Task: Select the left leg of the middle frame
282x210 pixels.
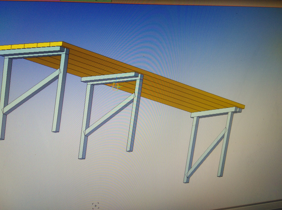Action: coord(86,122)
